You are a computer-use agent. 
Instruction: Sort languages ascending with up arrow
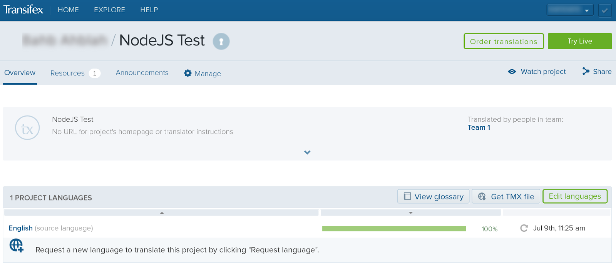(162, 213)
